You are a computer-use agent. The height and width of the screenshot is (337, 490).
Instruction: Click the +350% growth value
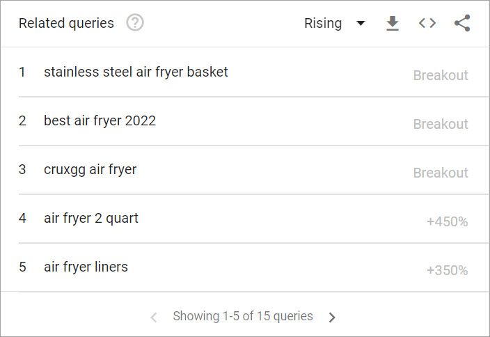click(447, 270)
